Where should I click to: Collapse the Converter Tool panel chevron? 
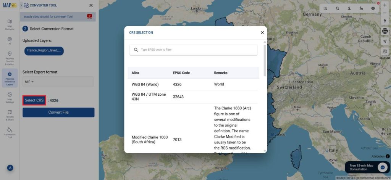coord(21,5)
